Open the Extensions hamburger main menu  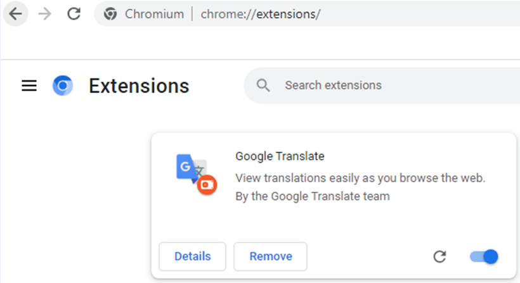tap(29, 85)
